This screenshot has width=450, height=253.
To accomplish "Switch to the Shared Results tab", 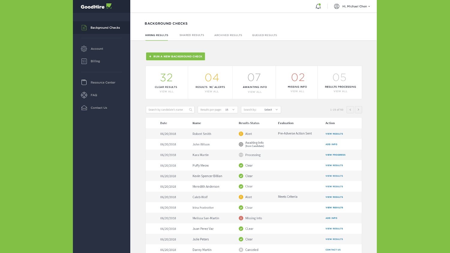I will point(192,35).
